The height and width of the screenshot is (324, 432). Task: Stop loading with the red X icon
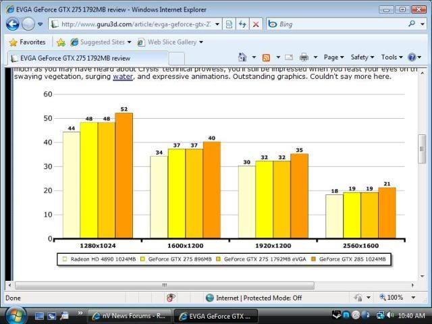click(x=256, y=24)
